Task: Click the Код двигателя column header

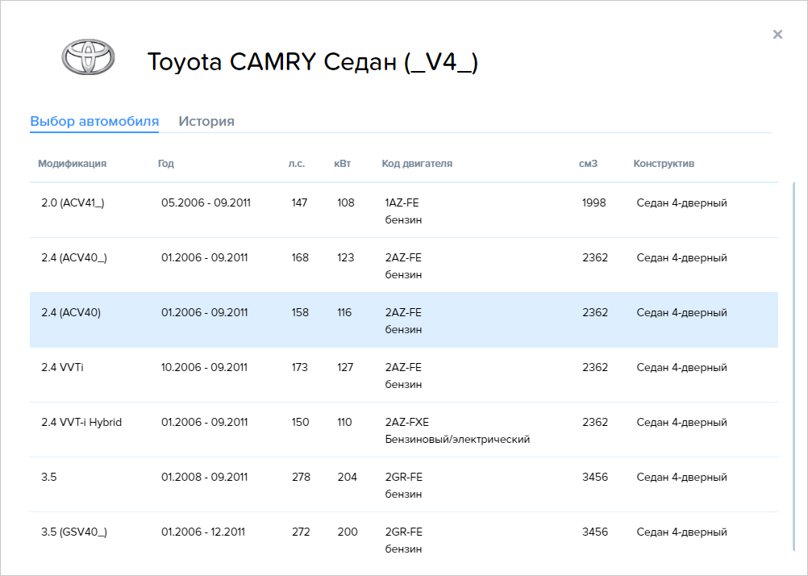Action: (x=417, y=164)
